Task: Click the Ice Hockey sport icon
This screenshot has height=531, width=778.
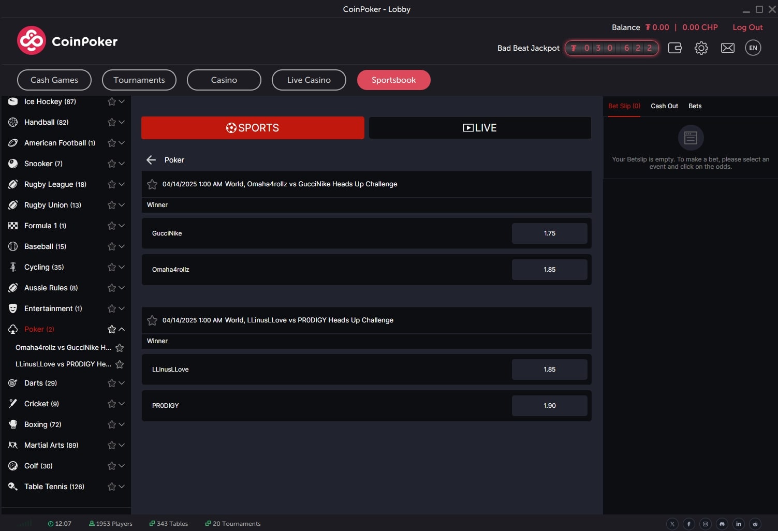Action: point(13,101)
